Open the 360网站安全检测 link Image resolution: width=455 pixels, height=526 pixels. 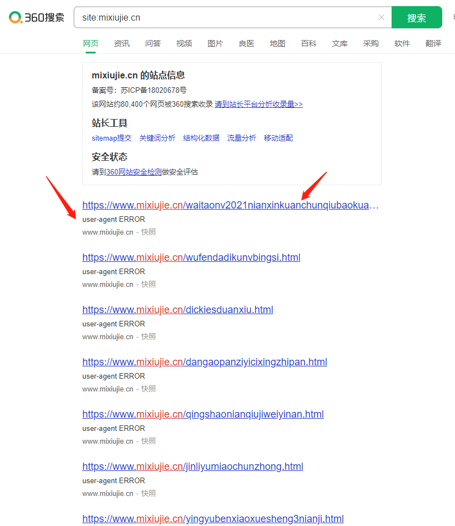tap(134, 172)
